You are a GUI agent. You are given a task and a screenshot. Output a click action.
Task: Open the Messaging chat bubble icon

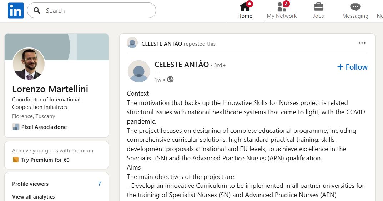[355, 7]
